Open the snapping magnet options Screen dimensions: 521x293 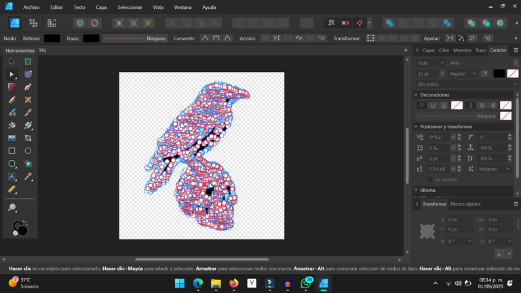click(360, 23)
